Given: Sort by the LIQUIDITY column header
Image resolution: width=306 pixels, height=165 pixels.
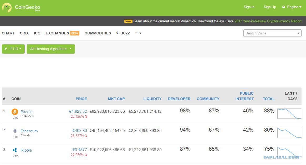Looking at the screenshot, I should [x=152, y=99].
